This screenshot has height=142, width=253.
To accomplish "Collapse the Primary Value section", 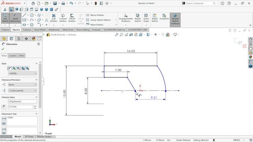I will click(x=36, y=97).
